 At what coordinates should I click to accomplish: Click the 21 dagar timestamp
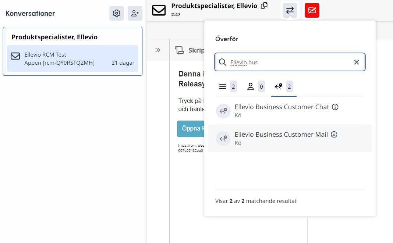click(123, 63)
